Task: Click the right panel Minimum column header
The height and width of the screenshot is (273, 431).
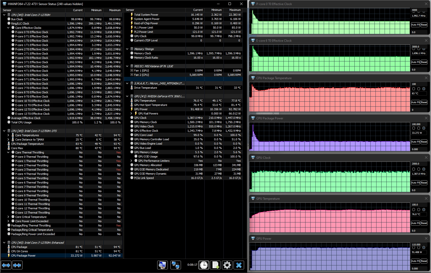Action: pos(214,10)
